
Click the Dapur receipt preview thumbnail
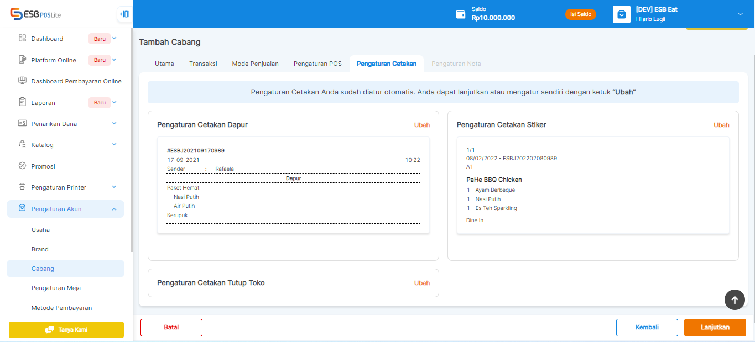click(x=293, y=185)
